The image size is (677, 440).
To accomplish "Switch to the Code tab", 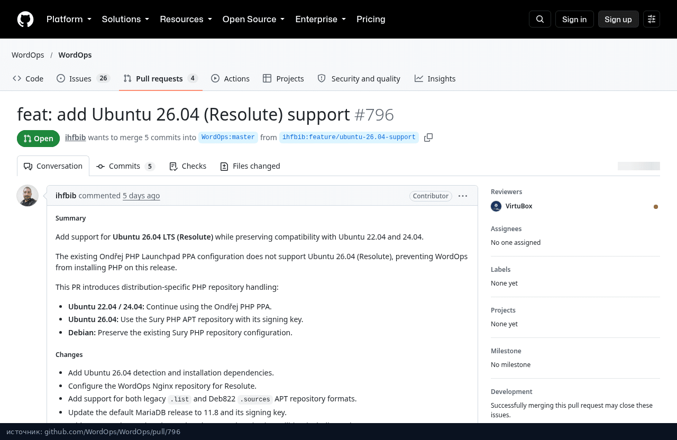I will pyautogui.click(x=28, y=78).
